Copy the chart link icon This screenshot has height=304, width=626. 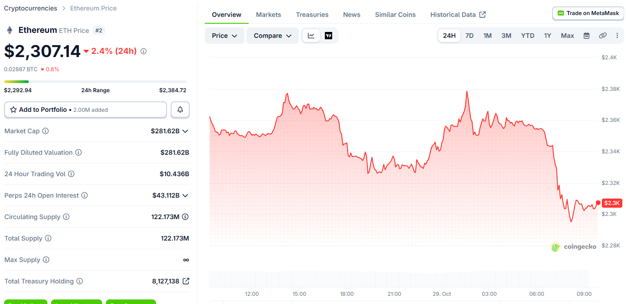603,36
